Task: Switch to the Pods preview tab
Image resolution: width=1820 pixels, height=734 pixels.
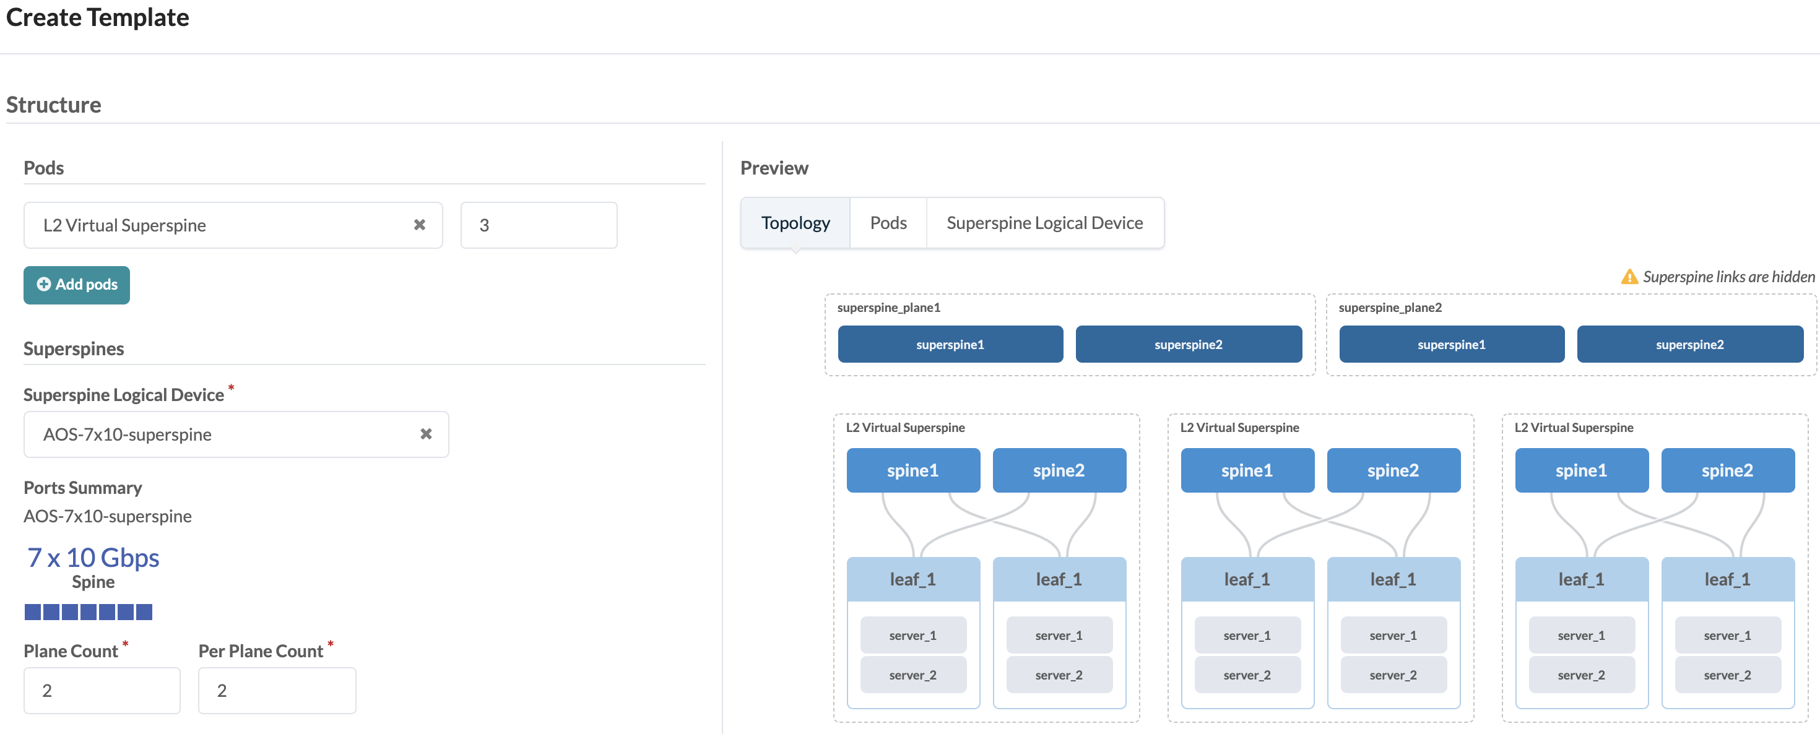Action: pos(887,223)
